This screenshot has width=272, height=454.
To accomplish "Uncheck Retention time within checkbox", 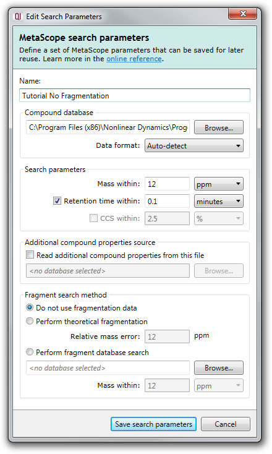I will pos(57,200).
